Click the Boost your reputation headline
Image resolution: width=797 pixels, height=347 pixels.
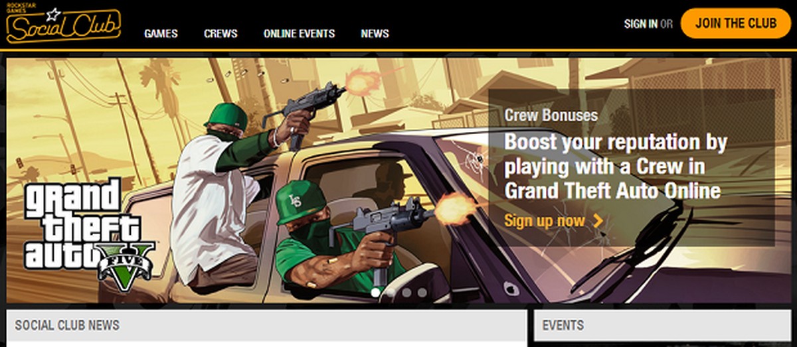click(x=616, y=167)
